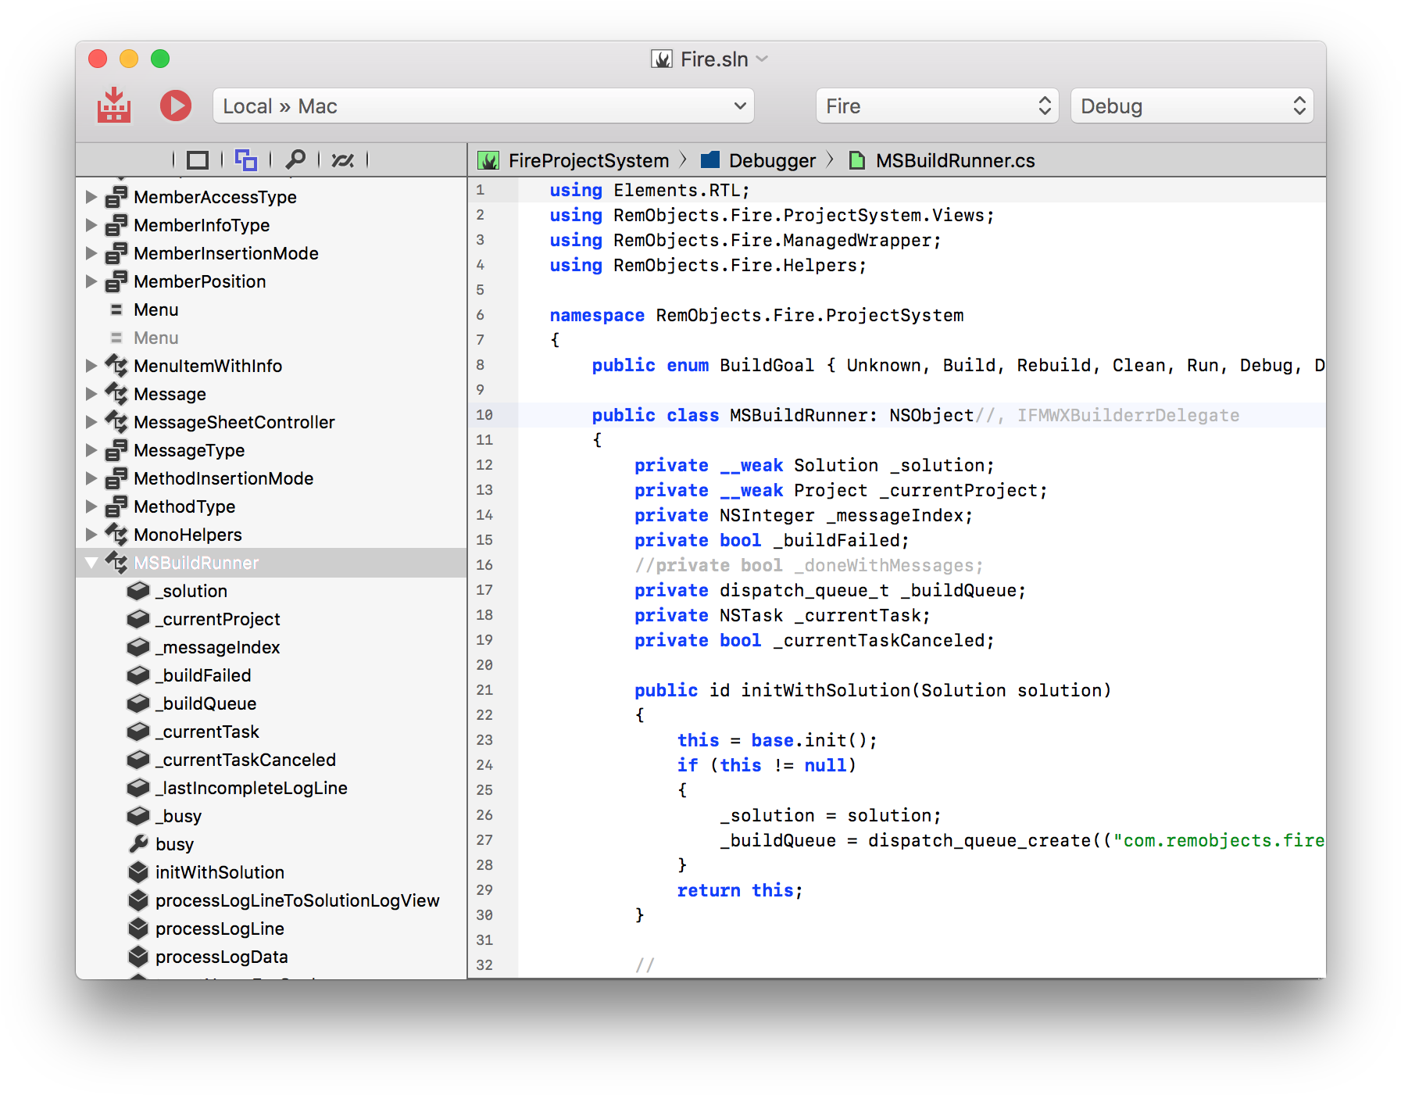Image resolution: width=1401 pixels, height=1095 pixels.
Task: Open the Fire.sln title dropdown chevron
Action: click(762, 59)
